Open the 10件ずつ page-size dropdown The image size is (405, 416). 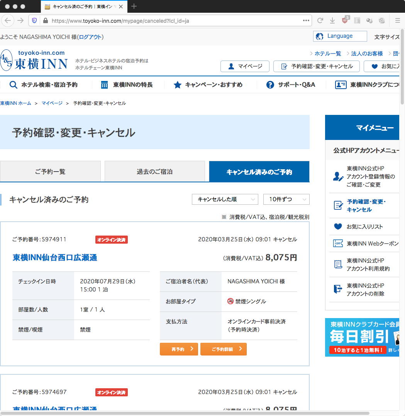(286, 199)
